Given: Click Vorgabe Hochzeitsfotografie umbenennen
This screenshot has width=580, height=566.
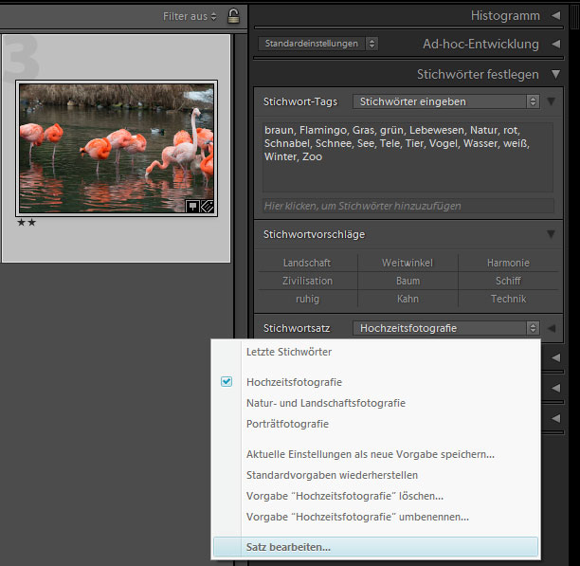Looking at the screenshot, I should point(376,517).
